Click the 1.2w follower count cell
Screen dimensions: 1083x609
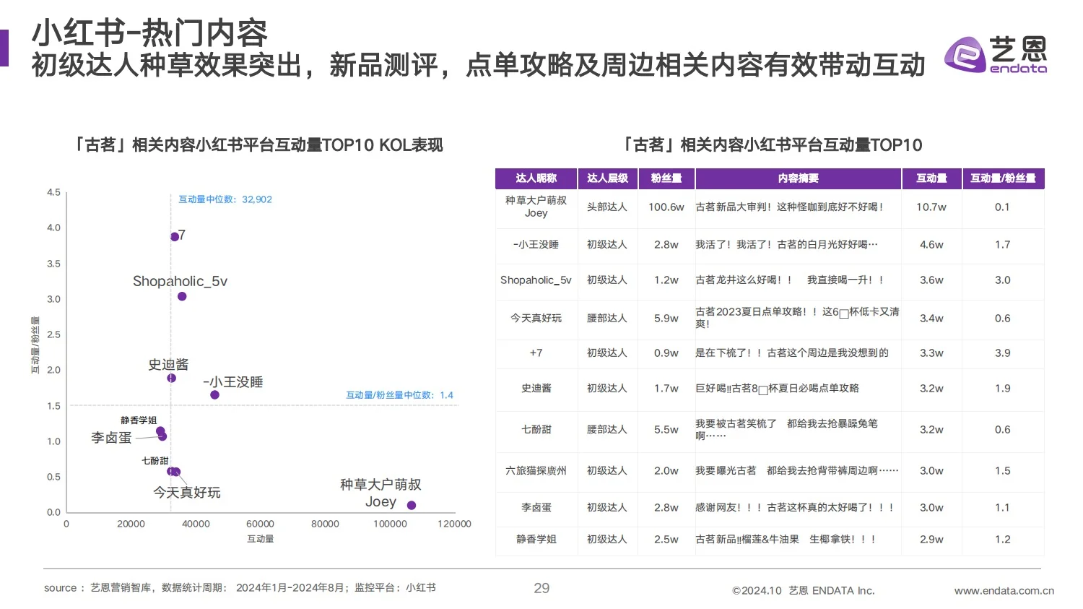pos(666,280)
